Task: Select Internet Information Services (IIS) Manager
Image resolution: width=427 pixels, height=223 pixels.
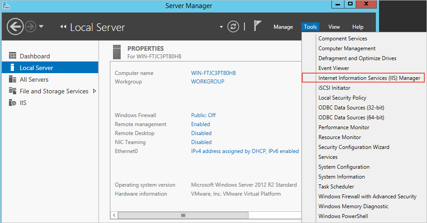Action: (369, 78)
